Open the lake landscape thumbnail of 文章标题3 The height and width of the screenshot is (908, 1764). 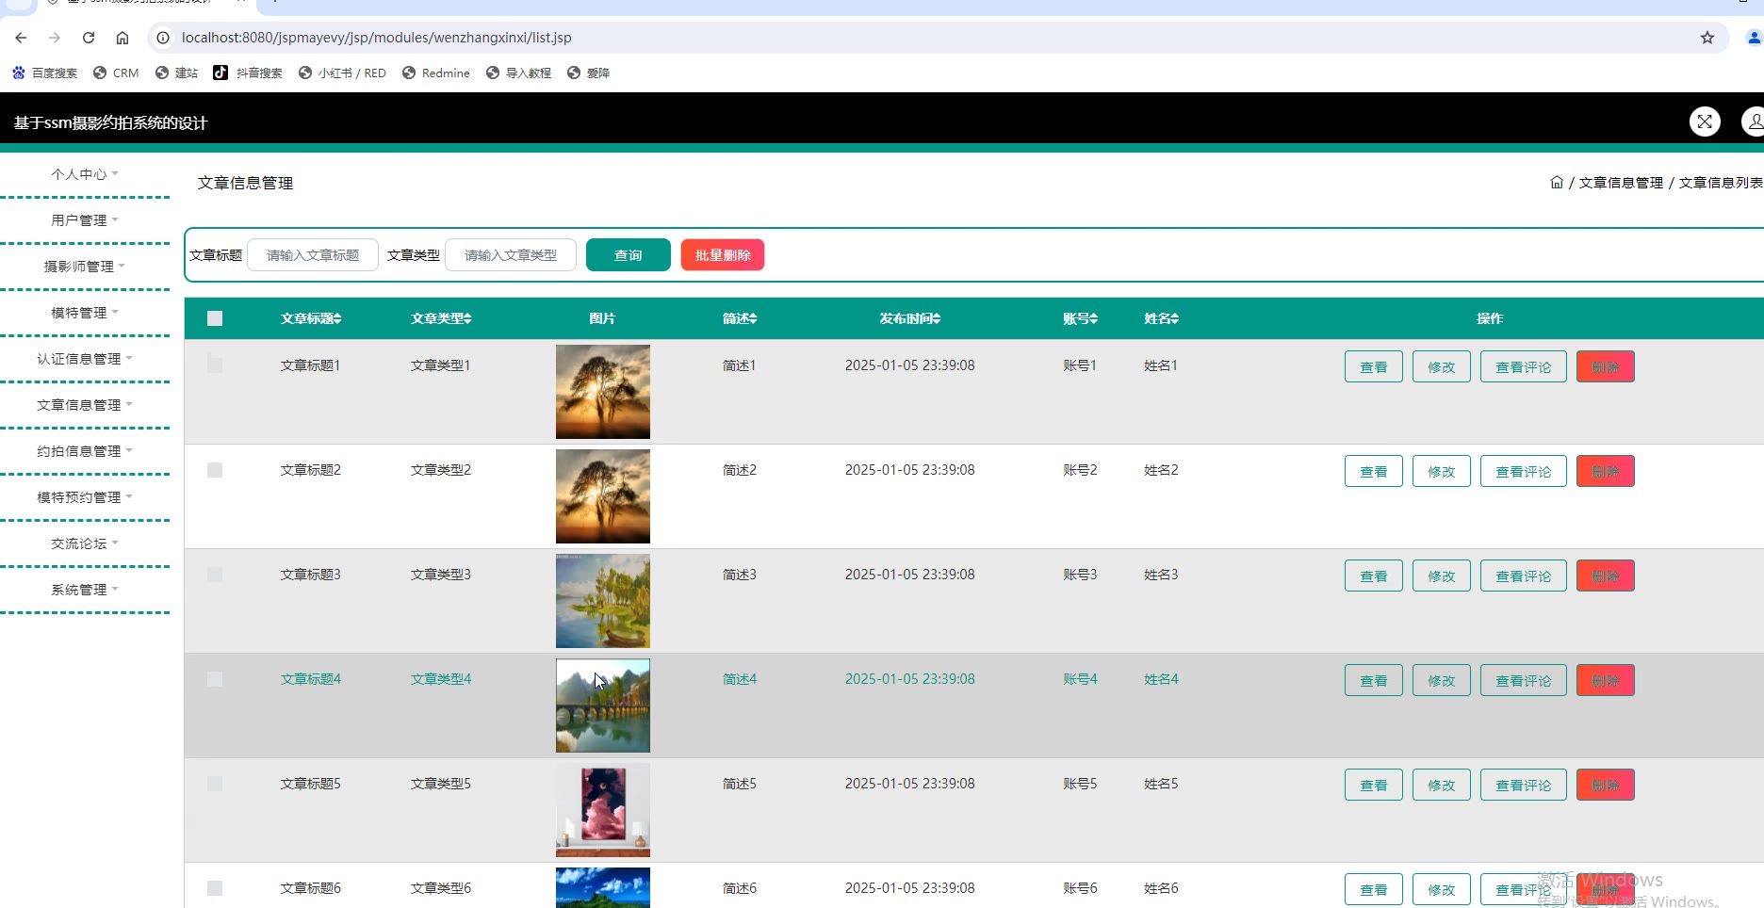pos(603,601)
